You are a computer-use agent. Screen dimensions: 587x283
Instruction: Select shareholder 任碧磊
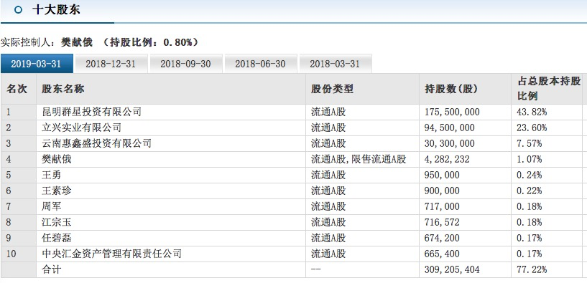(56, 238)
